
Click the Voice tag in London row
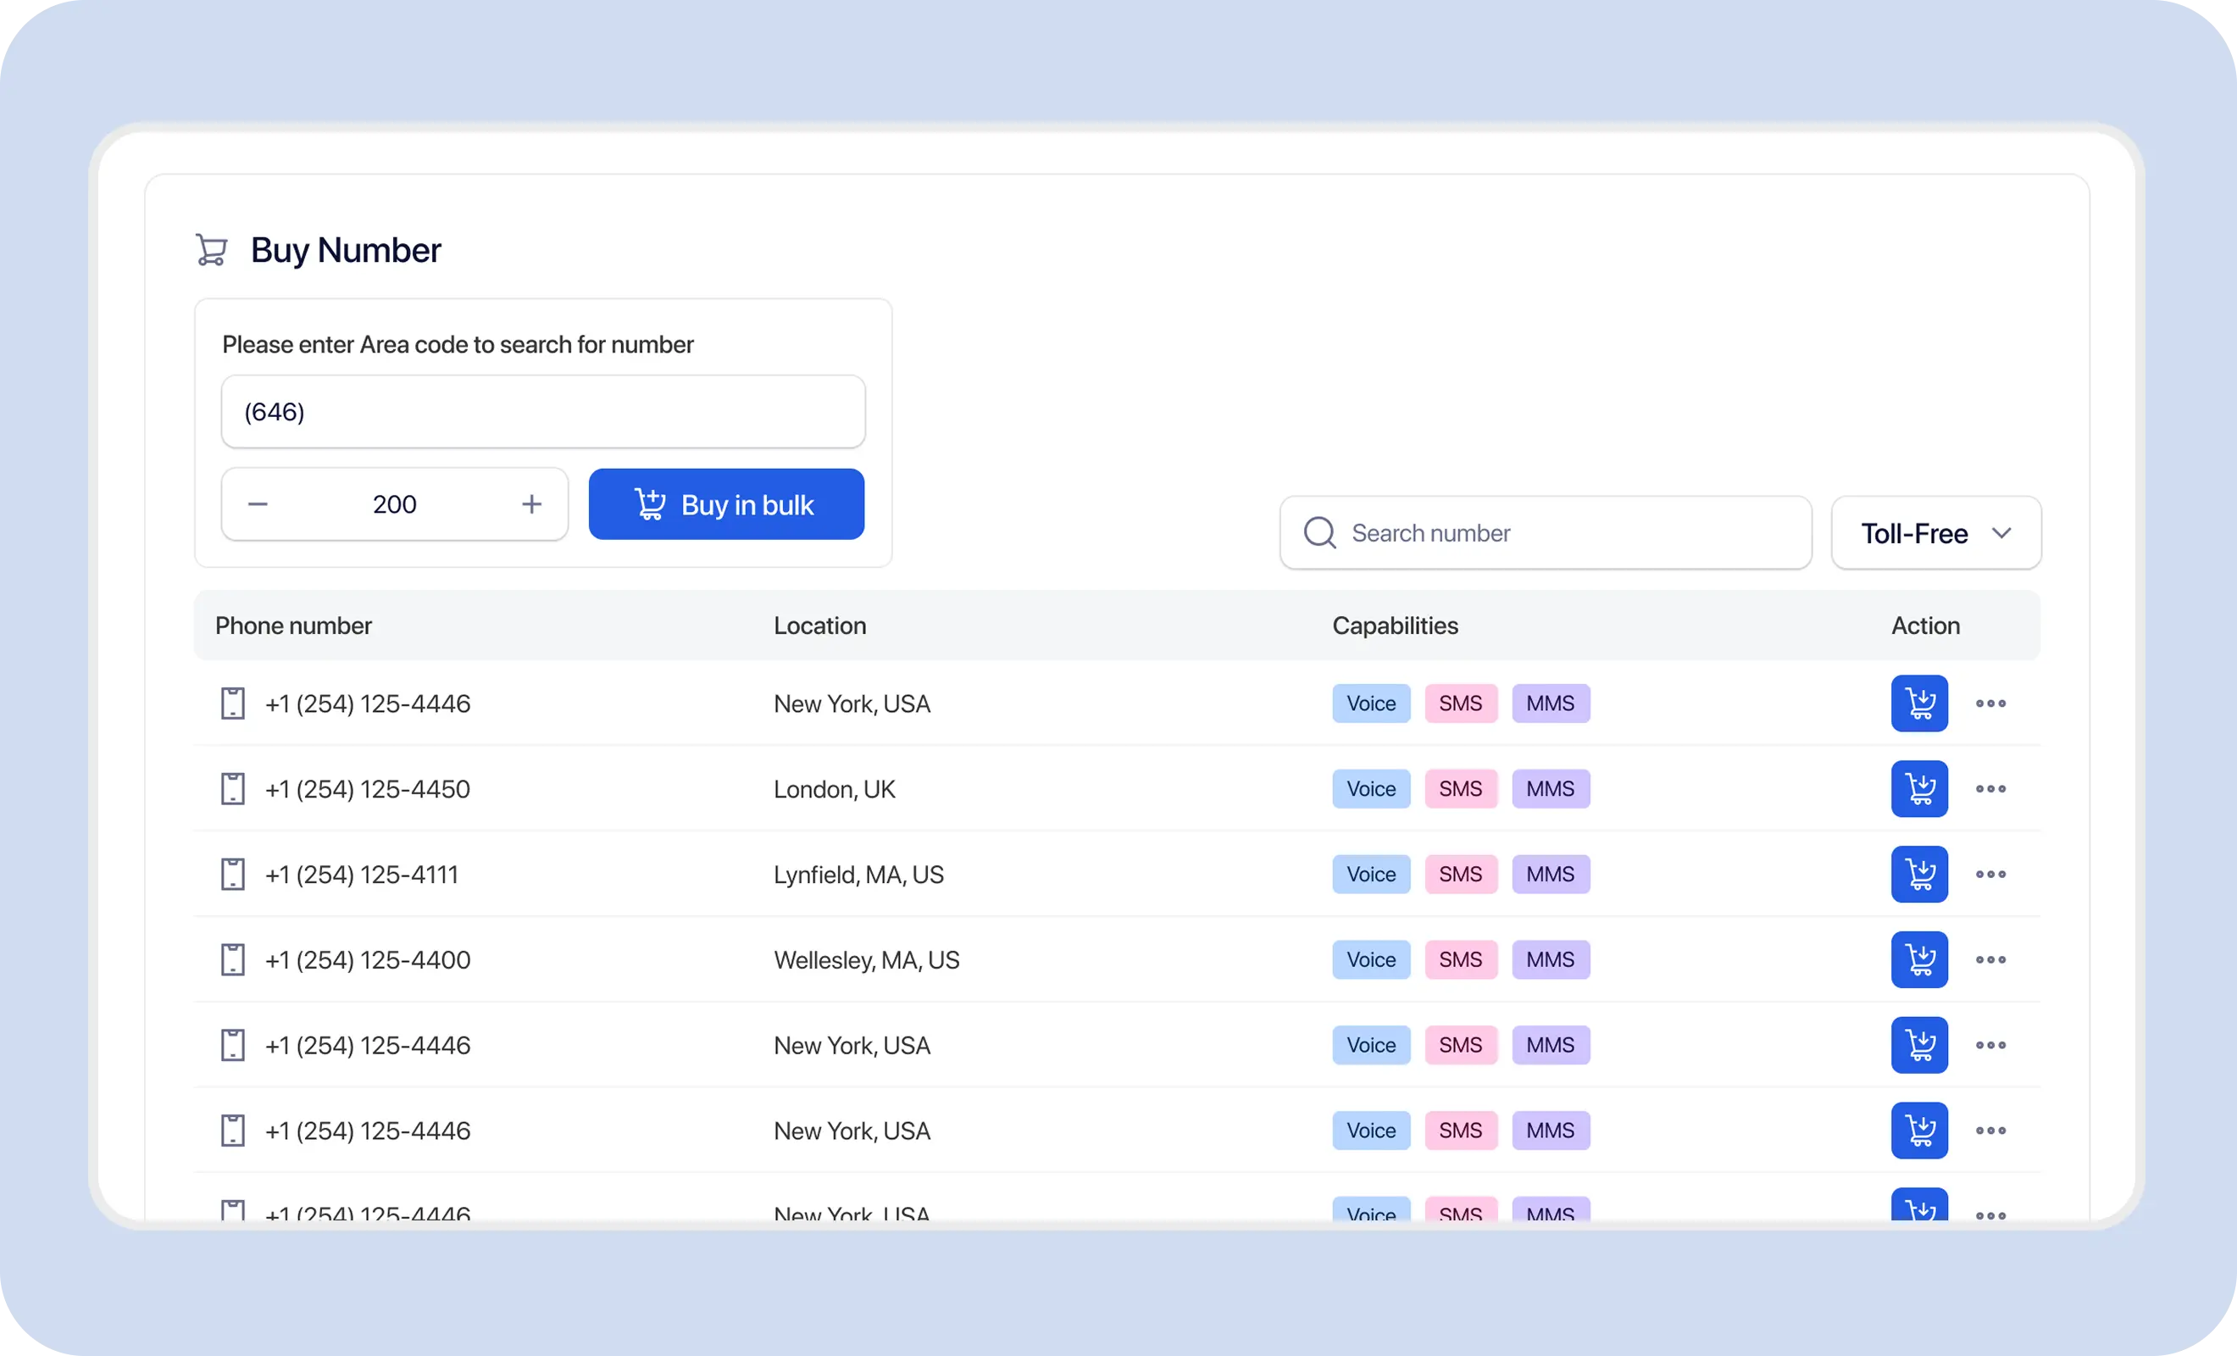[1370, 788]
